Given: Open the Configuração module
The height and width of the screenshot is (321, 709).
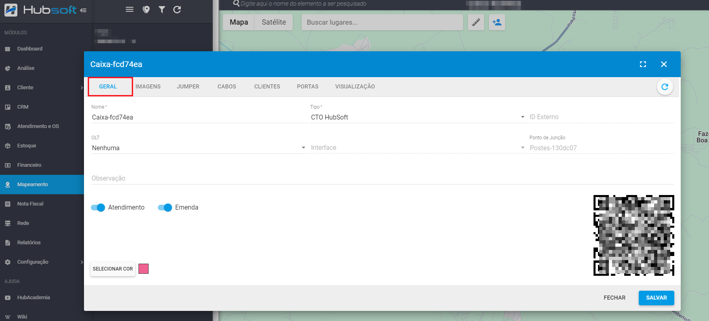Looking at the screenshot, I should coord(42,262).
